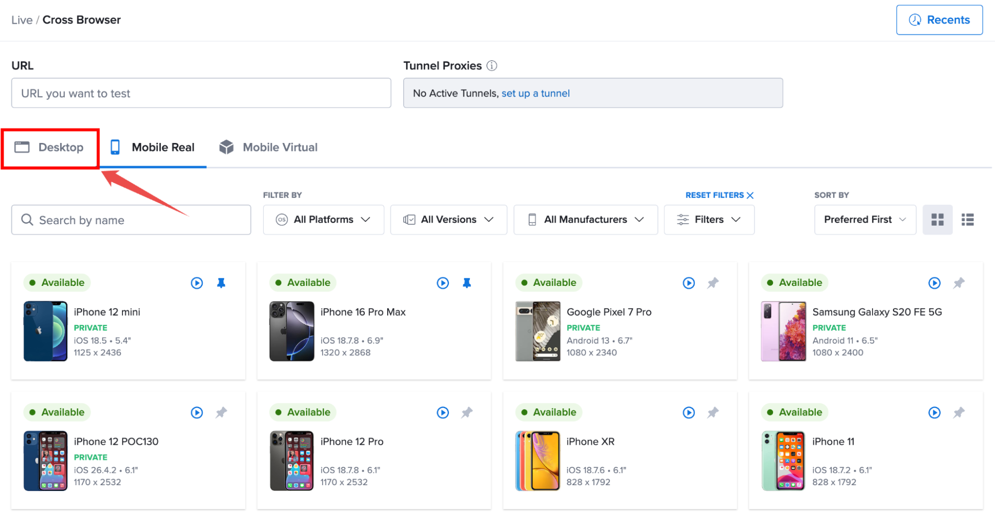Click the Available badge on iPhone XR
995x516 pixels.
pyautogui.click(x=549, y=412)
